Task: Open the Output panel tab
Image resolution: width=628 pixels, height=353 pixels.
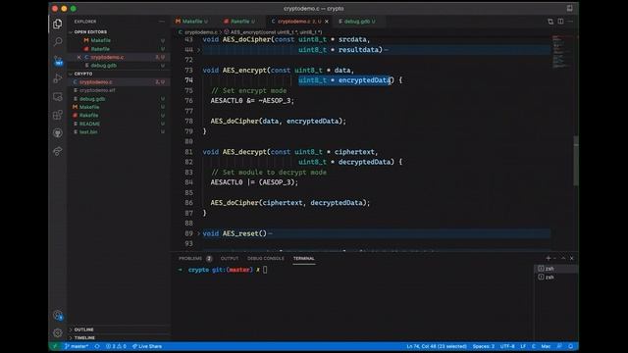Action: pyautogui.click(x=230, y=259)
